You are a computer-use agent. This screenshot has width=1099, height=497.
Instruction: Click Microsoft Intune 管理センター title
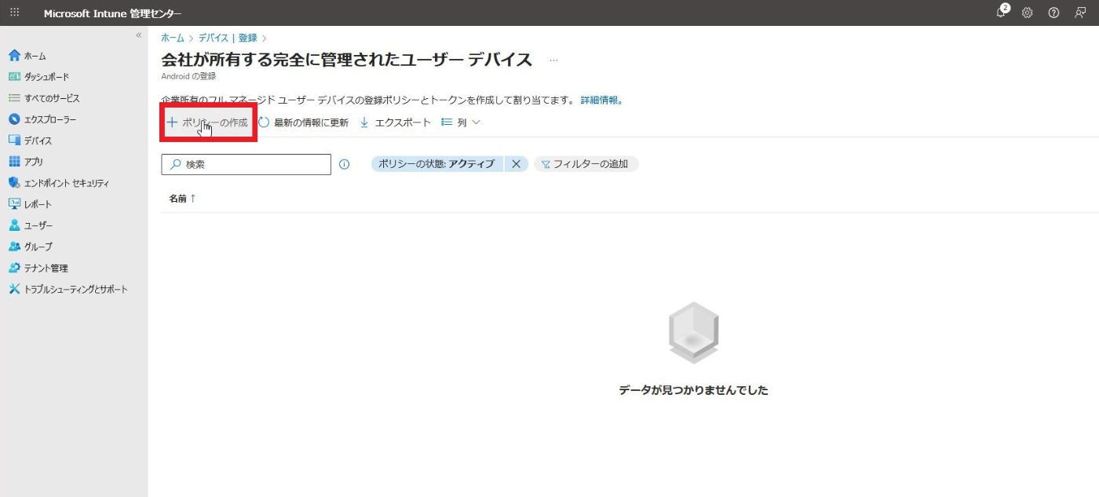coord(112,13)
